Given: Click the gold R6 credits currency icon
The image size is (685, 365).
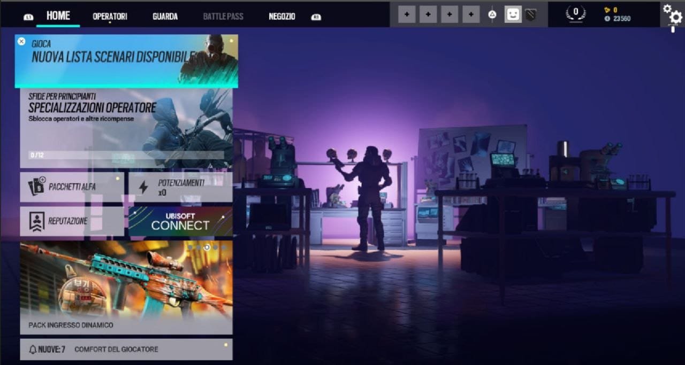Looking at the screenshot, I should point(607,10).
